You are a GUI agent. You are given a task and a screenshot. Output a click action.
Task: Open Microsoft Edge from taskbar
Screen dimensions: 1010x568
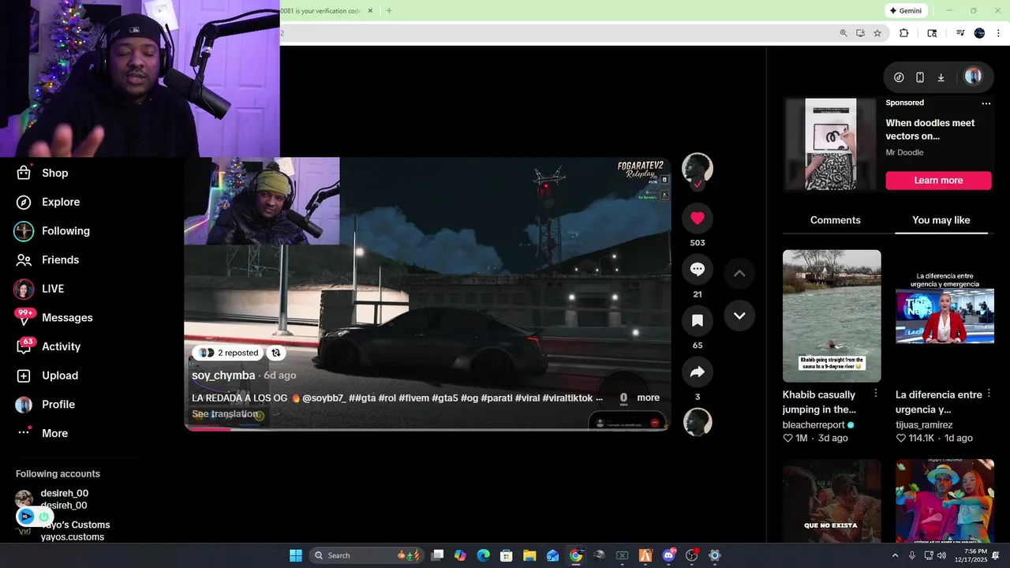(484, 555)
